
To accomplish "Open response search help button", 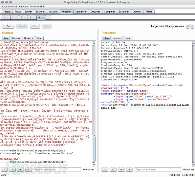I will pyautogui.click(x=105, y=169).
